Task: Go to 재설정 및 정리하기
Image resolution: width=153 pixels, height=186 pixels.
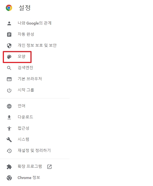Action: tap(34, 151)
